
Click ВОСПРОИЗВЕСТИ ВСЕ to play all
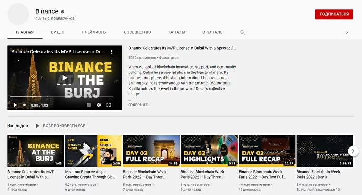(x=60, y=126)
